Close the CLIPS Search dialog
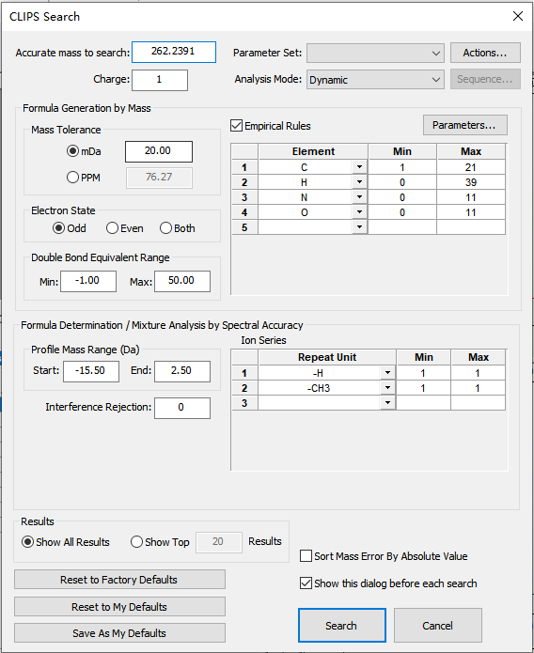This screenshot has height=653, width=534. click(x=518, y=16)
